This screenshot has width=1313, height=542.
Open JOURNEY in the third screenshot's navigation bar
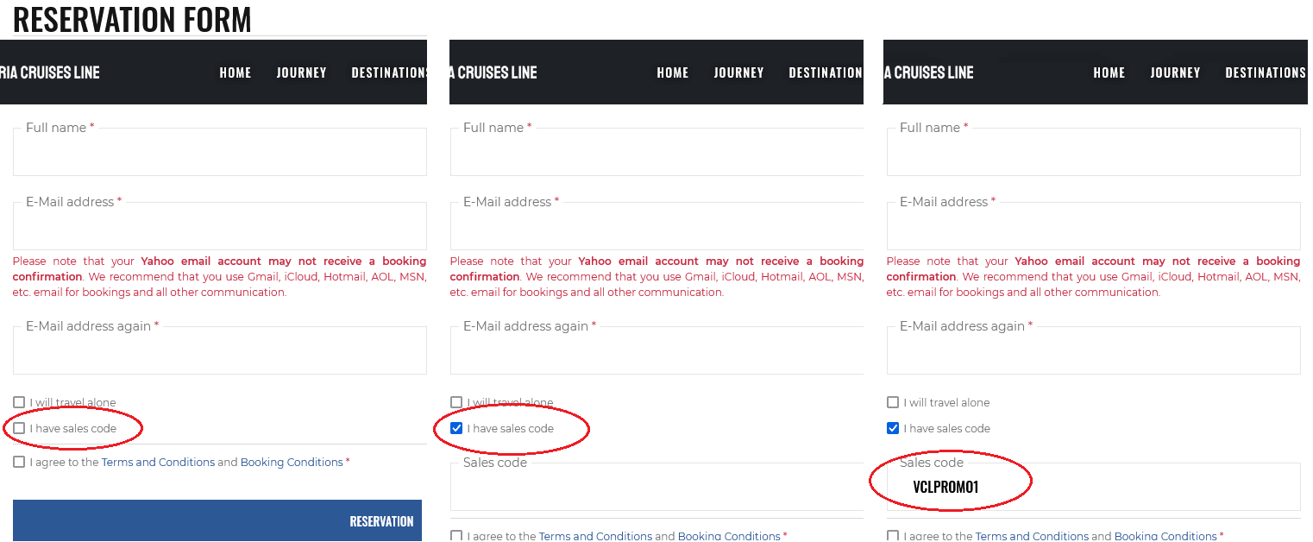coord(1175,72)
